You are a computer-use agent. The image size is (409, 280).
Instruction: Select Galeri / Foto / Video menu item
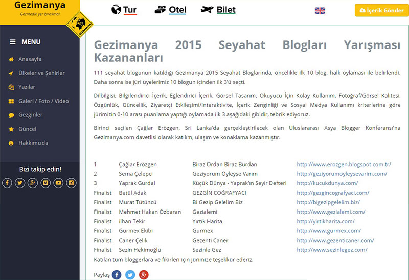[x=43, y=101]
